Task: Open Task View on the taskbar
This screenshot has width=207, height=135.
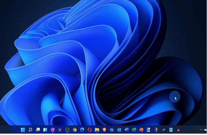Action: click(38, 130)
